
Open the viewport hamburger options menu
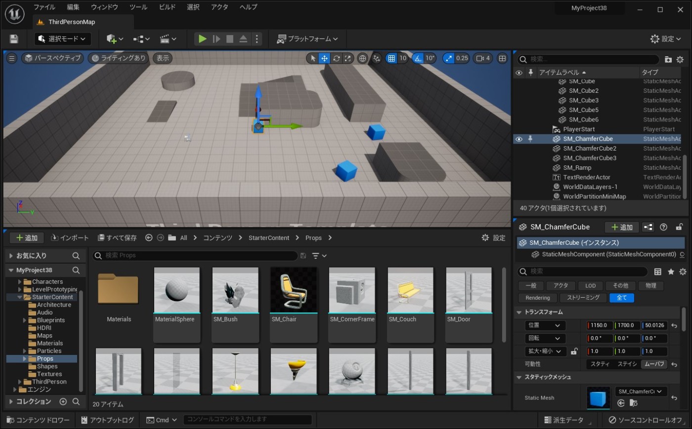click(12, 58)
